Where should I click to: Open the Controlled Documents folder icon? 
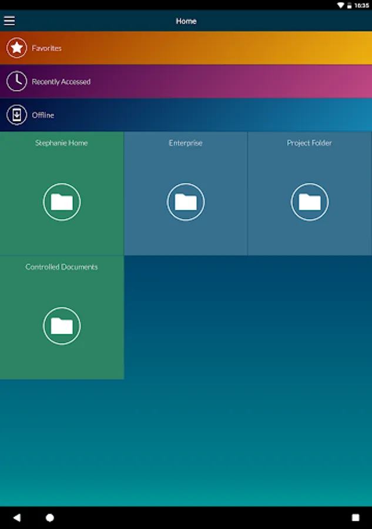(62, 326)
